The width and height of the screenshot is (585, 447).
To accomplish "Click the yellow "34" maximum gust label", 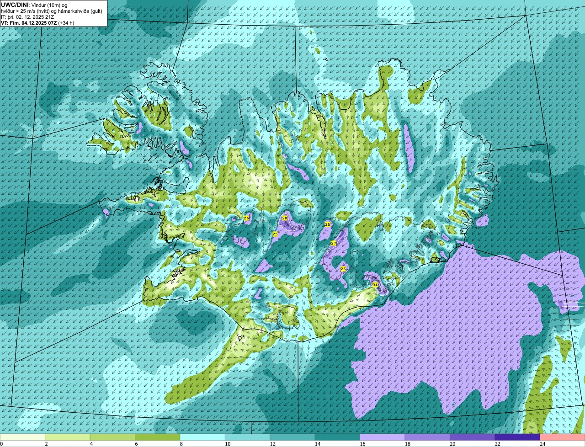I will [x=375, y=284].
